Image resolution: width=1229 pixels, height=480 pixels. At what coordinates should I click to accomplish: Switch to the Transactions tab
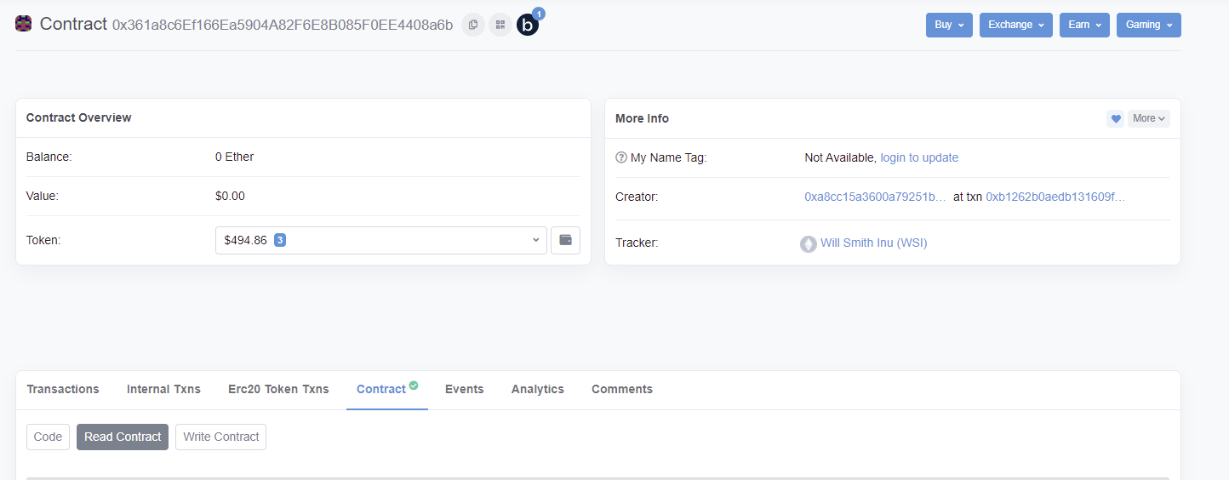click(x=63, y=389)
